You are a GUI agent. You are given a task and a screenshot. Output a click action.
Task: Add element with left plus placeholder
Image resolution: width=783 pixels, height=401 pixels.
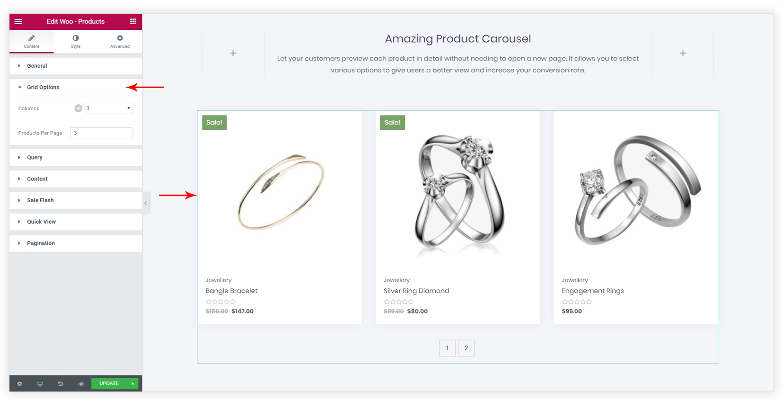click(x=233, y=53)
